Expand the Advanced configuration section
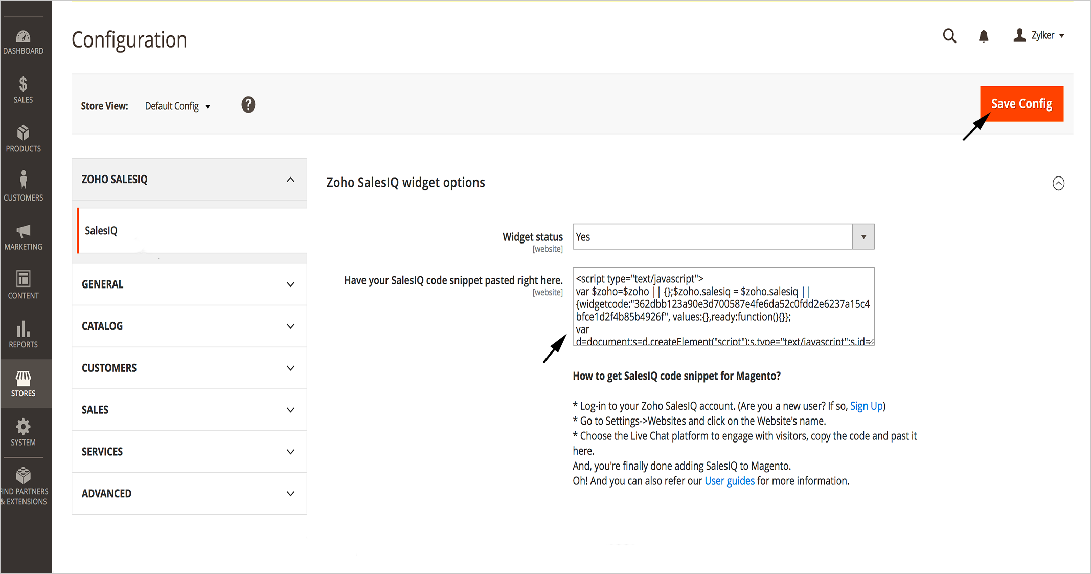 tap(189, 494)
